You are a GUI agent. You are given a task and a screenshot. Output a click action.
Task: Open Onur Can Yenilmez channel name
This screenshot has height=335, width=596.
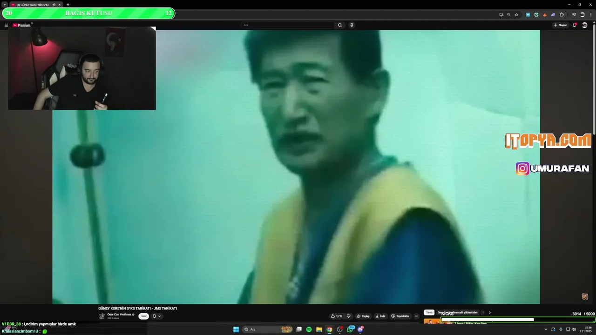(119, 315)
